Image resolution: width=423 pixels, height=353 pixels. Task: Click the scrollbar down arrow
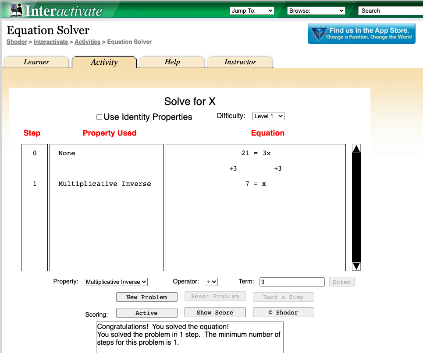[356, 266]
